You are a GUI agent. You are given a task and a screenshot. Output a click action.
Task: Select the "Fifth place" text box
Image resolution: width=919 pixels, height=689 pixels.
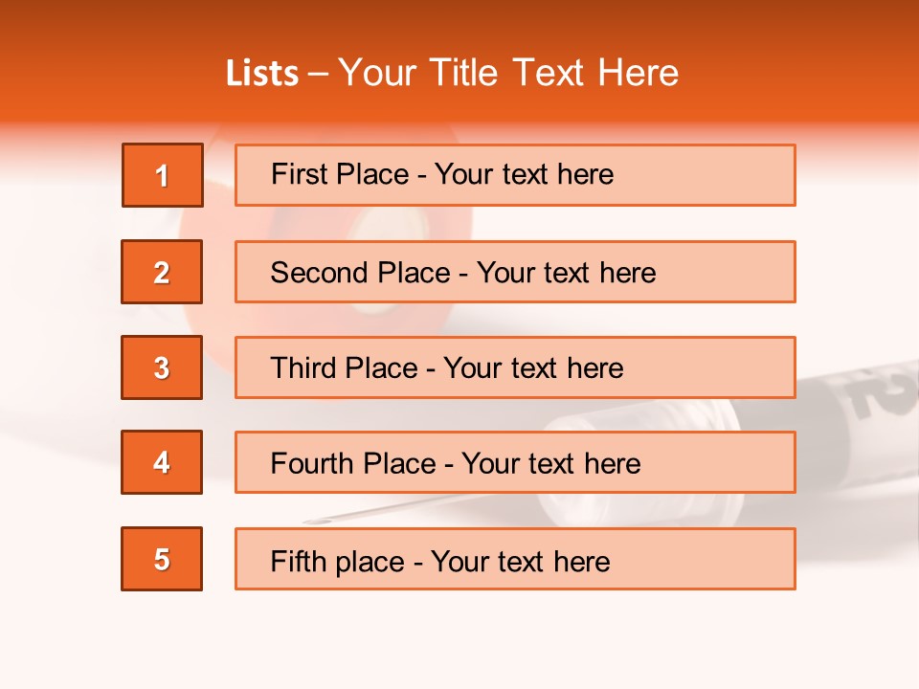tap(515, 559)
